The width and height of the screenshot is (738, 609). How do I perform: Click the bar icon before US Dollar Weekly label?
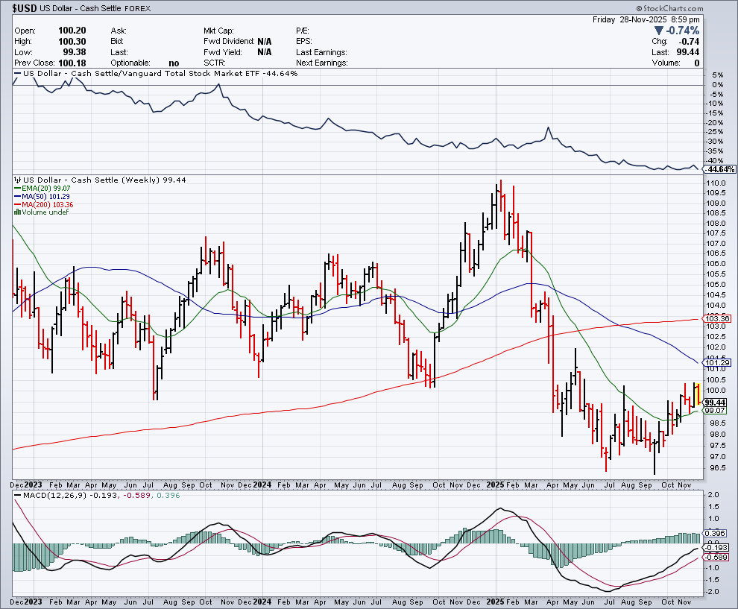point(17,180)
